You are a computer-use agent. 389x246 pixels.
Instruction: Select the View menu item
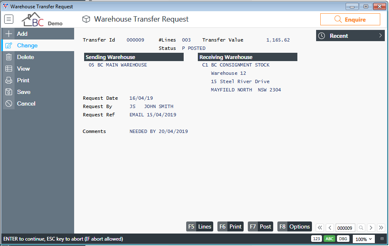38,69
